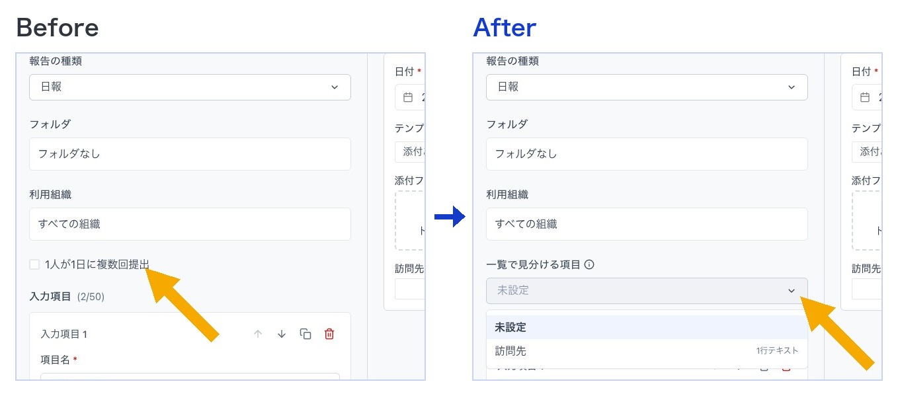This screenshot has height=396, width=898.
Task: Click すべての組織 field in After panel
Action: [x=647, y=224]
